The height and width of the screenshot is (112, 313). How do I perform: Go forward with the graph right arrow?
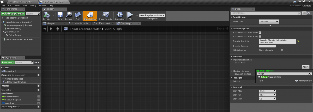58,29
